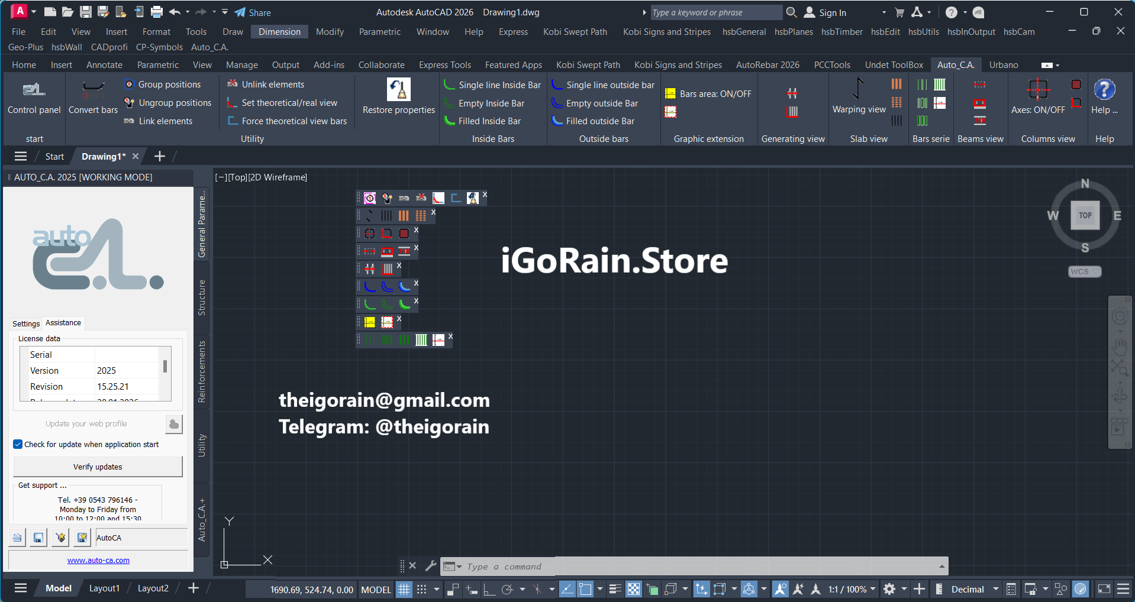Click the Convert bars icon
This screenshot has width=1135, height=602.
pyautogui.click(x=93, y=90)
